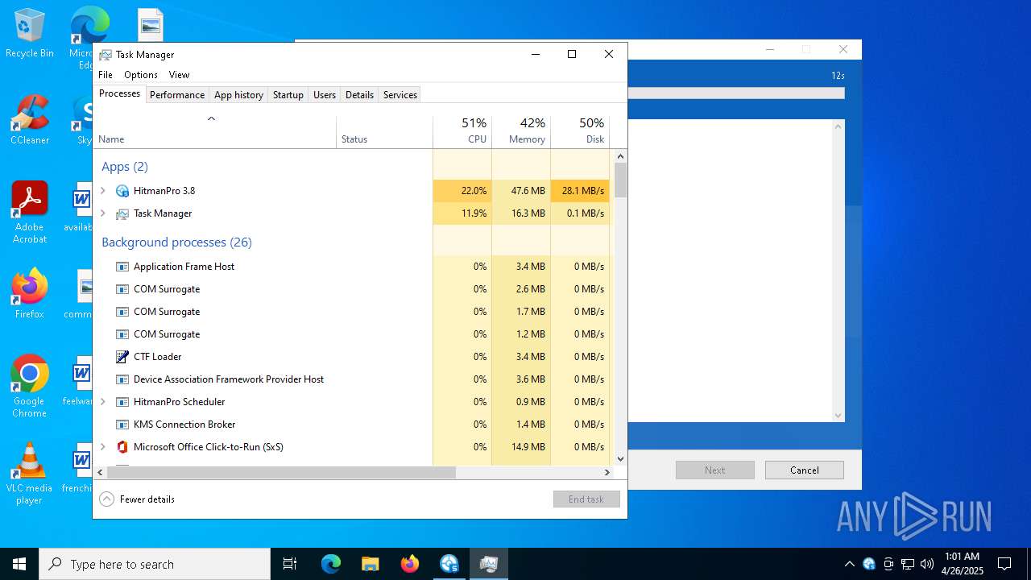Open Firefox from the taskbar
The width and height of the screenshot is (1031, 580).
point(410,564)
